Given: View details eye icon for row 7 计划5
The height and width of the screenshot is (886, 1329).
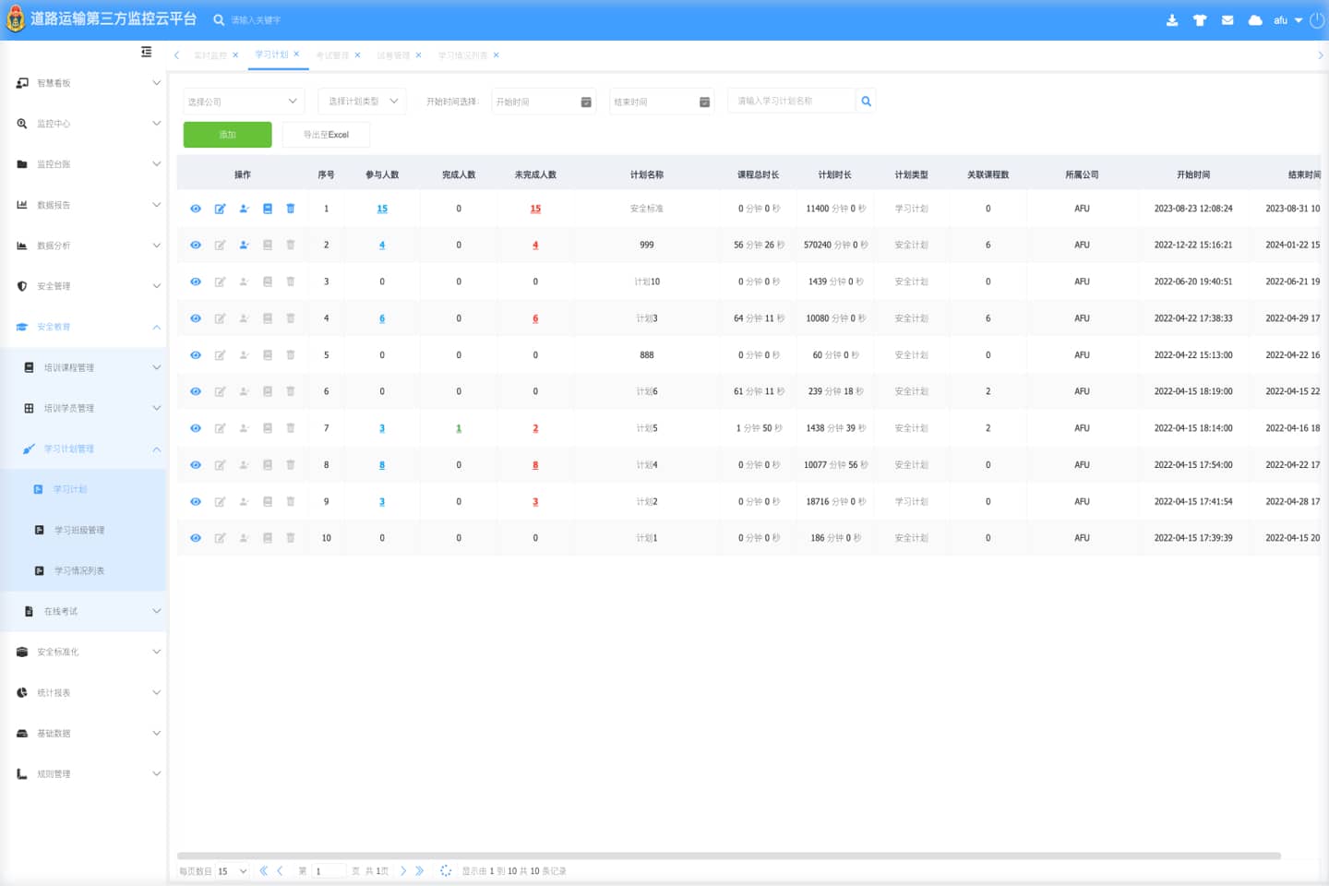Looking at the screenshot, I should (x=196, y=428).
